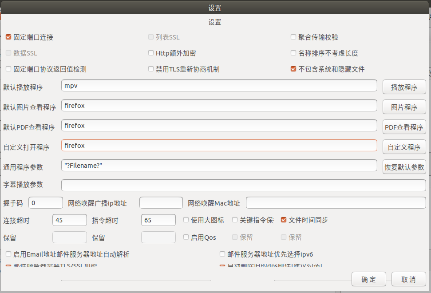431x293 pixels.
Task: Check 名称排序不考虑长度 option
Action: click(293, 53)
